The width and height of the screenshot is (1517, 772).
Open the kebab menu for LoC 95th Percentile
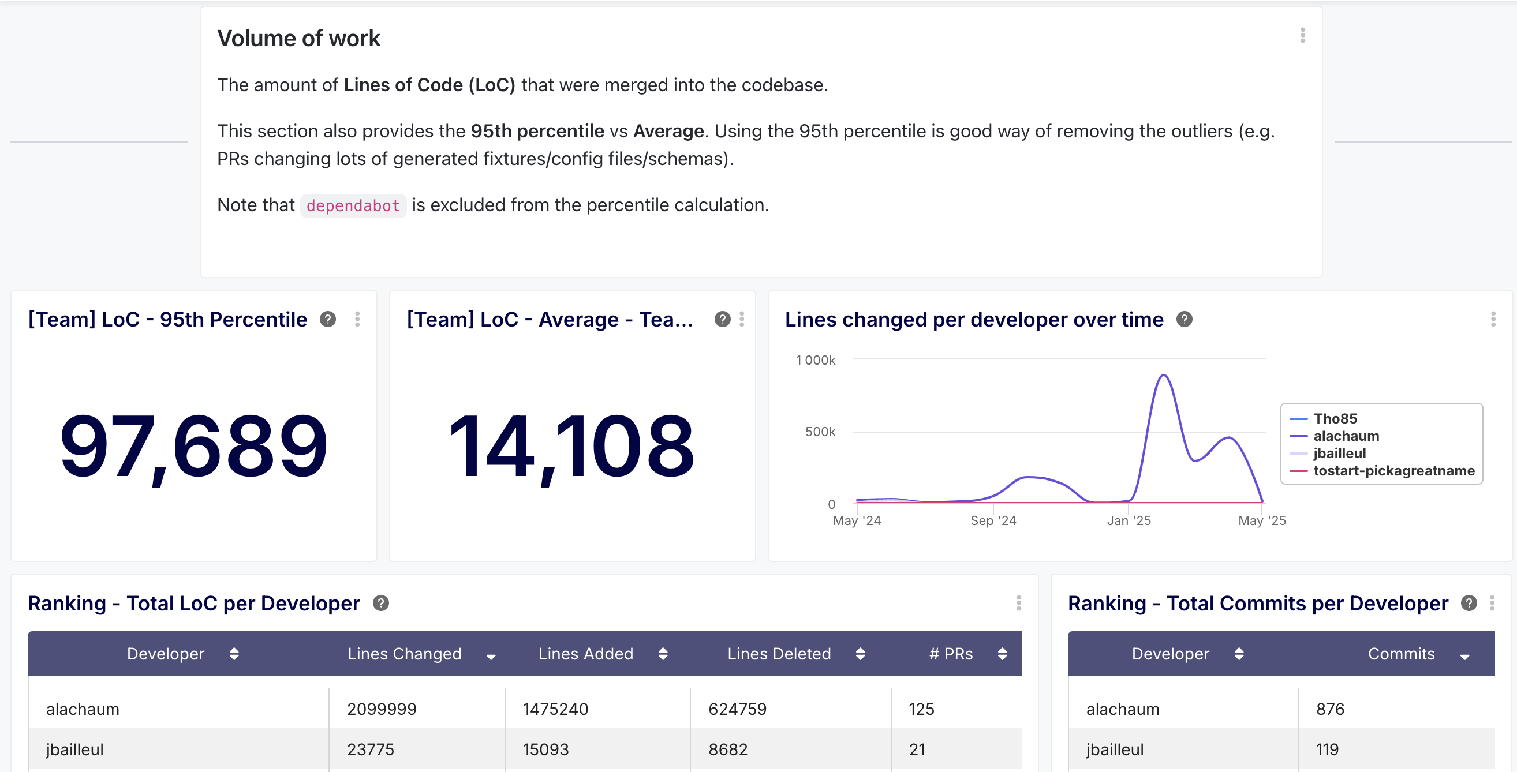[x=357, y=320]
